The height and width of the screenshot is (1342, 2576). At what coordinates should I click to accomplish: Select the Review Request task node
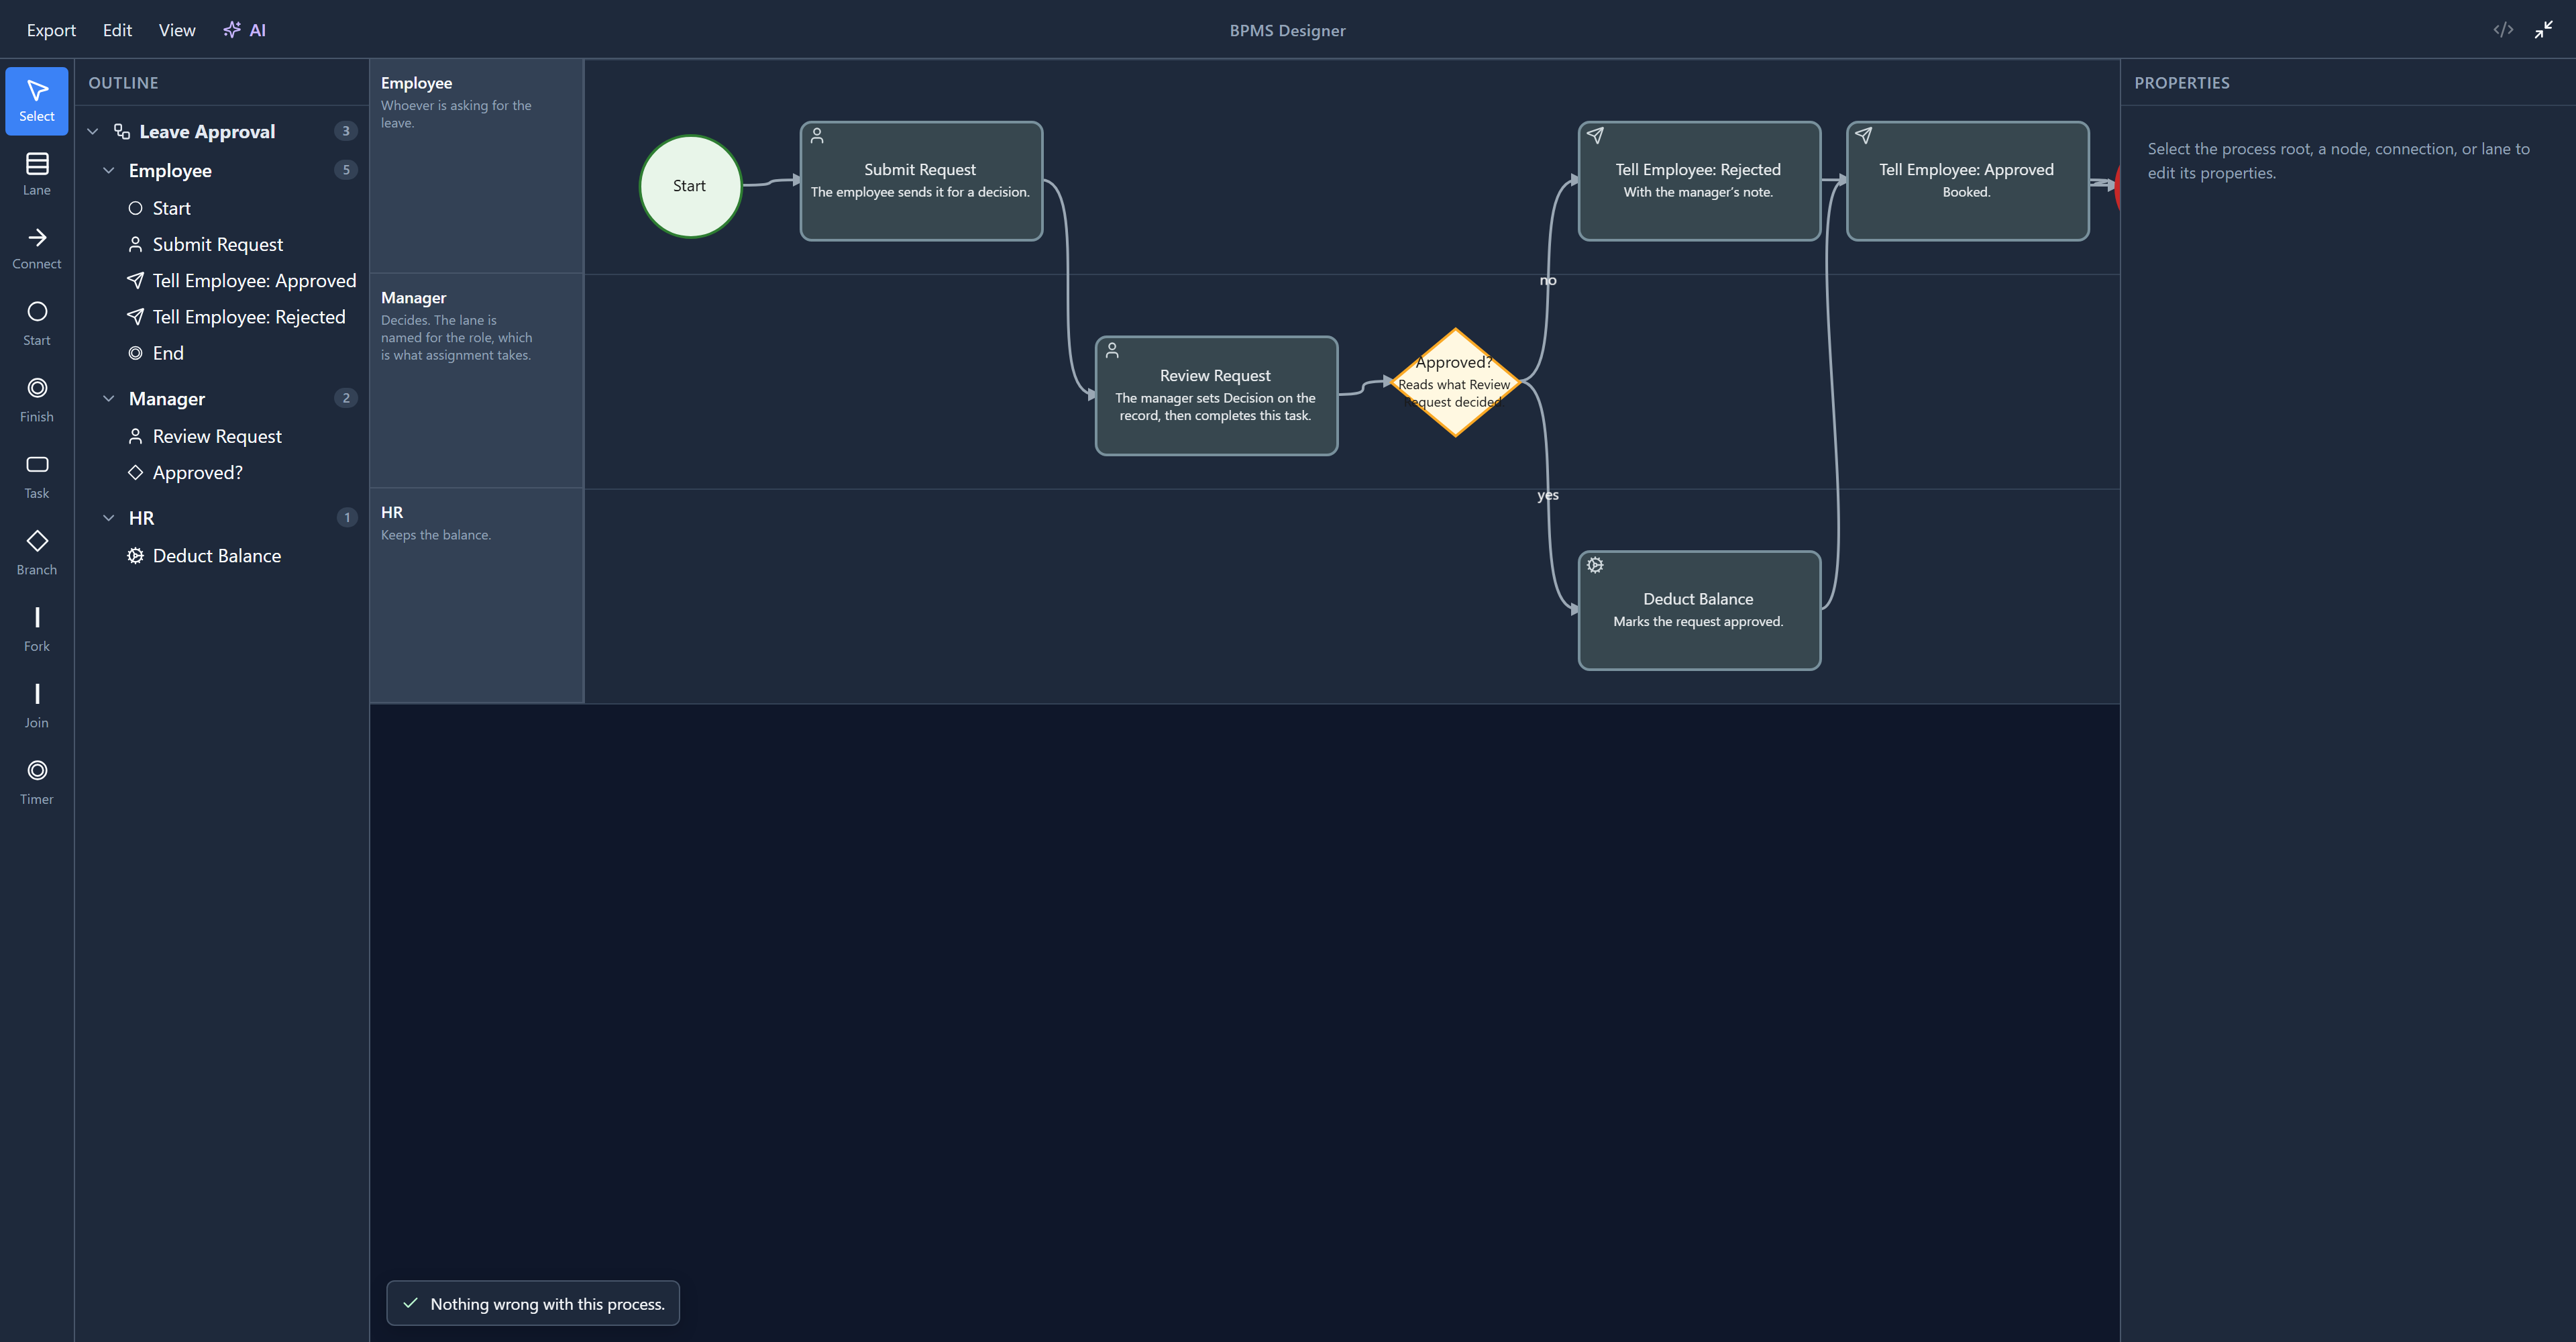pos(1216,395)
